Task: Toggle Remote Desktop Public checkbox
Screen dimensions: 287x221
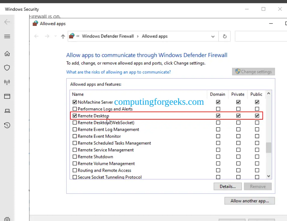Action: pos(257,116)
